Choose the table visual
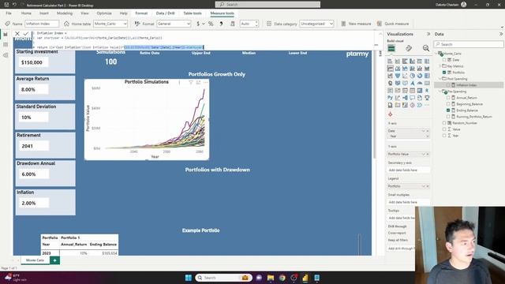This screenshot has height=284, width=505. pos(412,91)
